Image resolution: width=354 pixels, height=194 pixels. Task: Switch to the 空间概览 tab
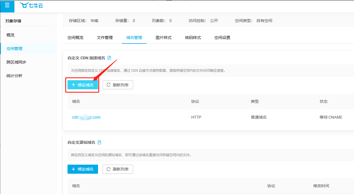coord(75,38)
